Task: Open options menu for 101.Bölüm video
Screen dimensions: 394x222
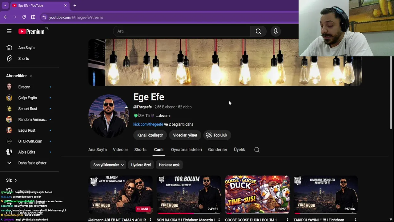Action: click(x=151, y=220)
